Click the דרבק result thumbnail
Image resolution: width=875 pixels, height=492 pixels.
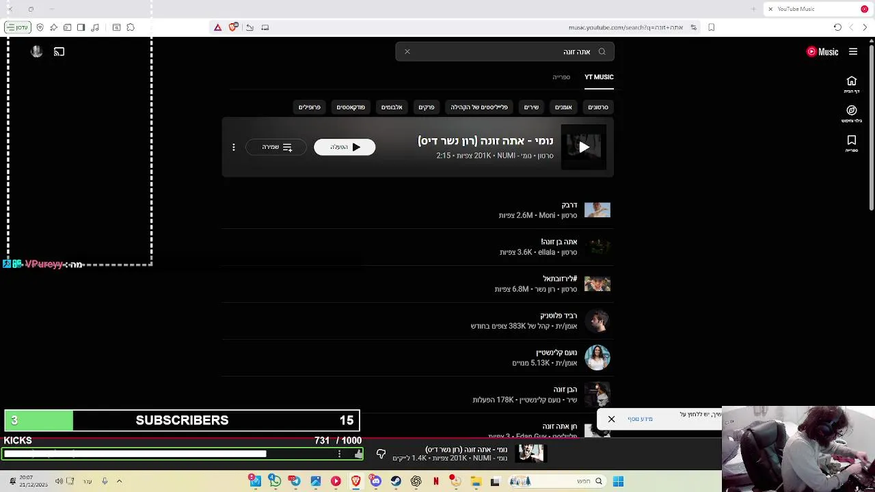pyautogui.click(x=597, y=210)
